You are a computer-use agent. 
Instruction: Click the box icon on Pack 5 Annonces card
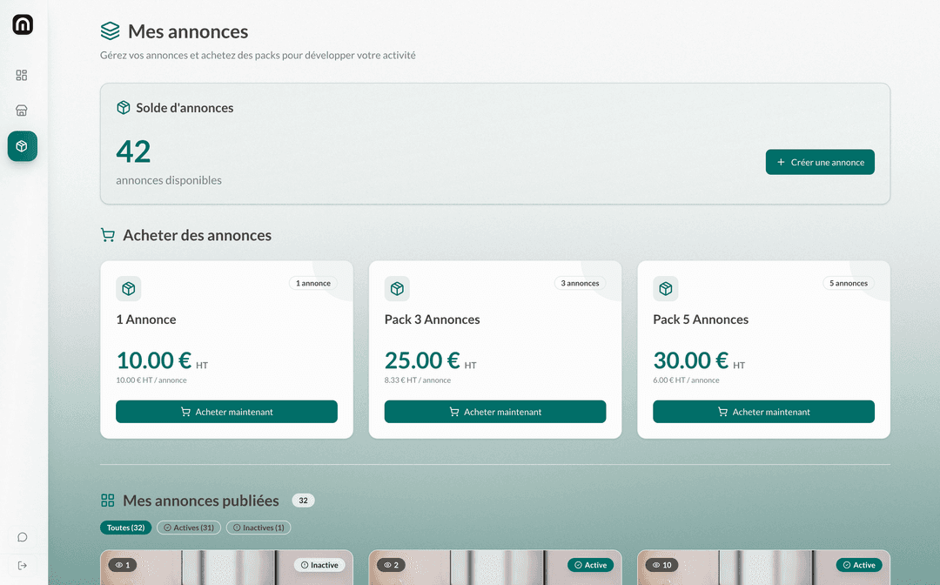666,289
